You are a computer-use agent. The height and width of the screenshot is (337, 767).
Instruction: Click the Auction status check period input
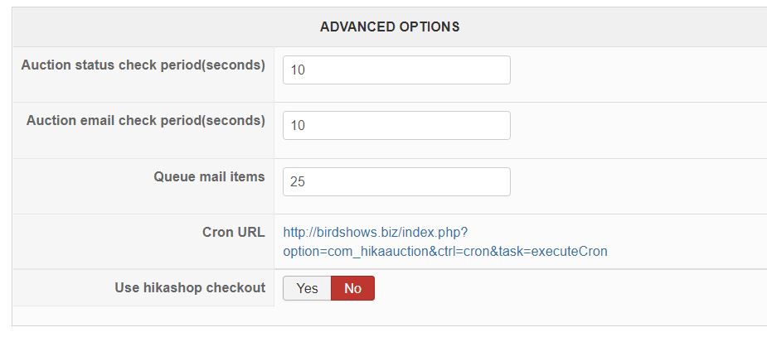click(x=396, y=70)
